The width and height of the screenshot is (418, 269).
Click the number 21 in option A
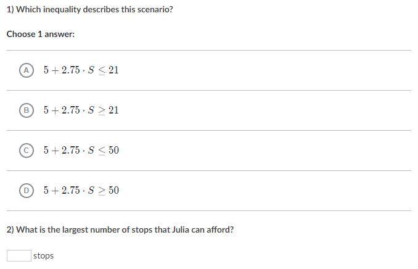[113, 70]
